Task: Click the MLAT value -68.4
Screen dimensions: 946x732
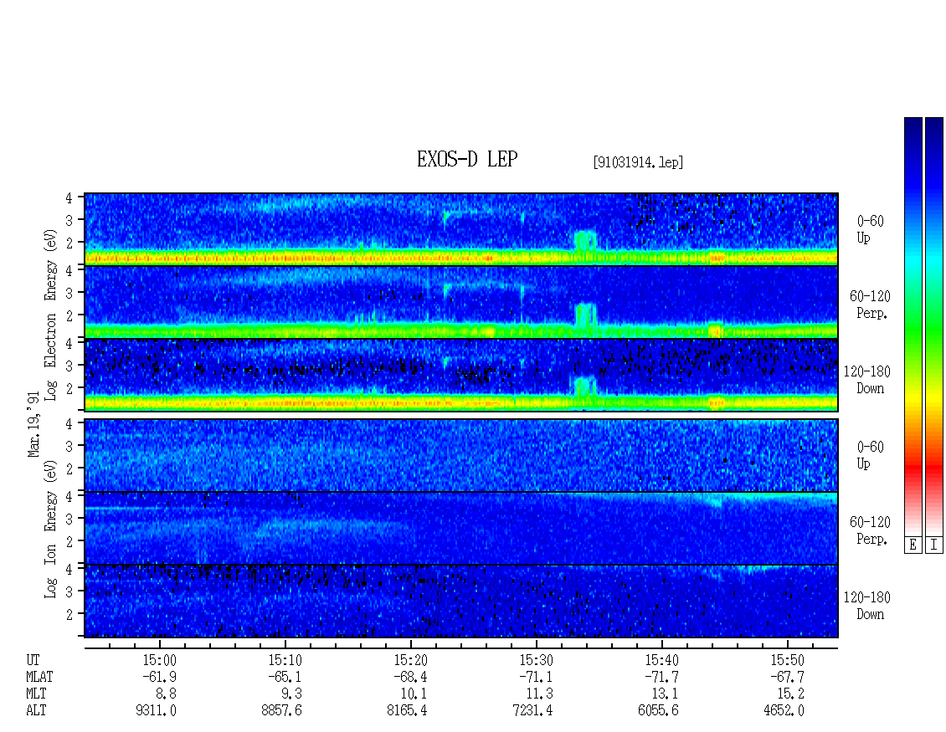Action: [x=410, y=677]
